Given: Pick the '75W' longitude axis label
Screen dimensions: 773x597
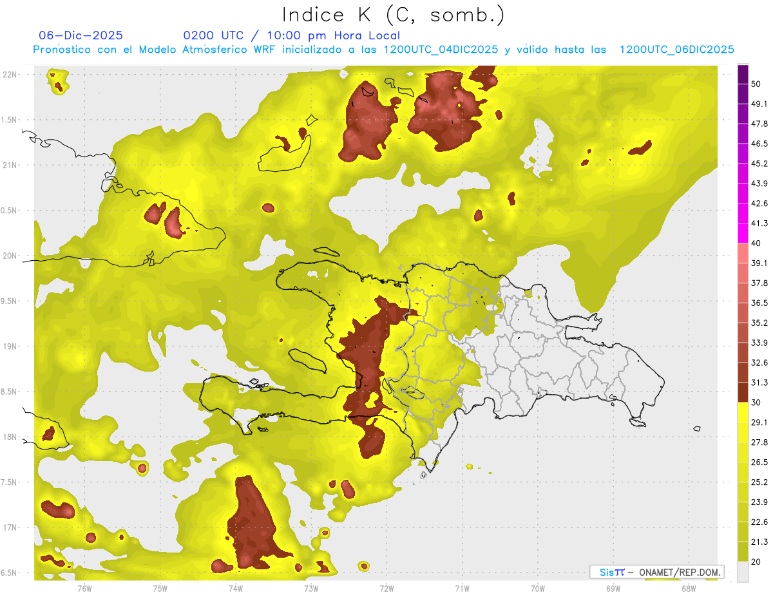Looking at the screenshot, I should coord(160,589).
